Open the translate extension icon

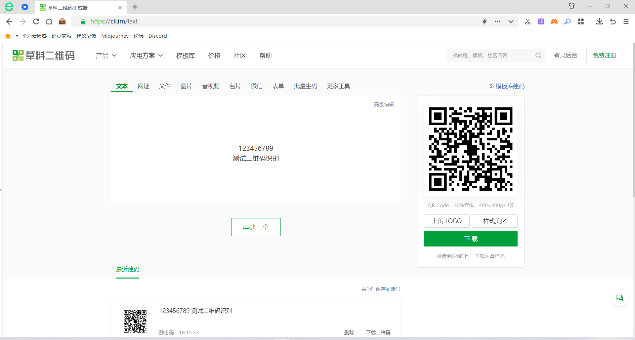(x=541, y=21)
